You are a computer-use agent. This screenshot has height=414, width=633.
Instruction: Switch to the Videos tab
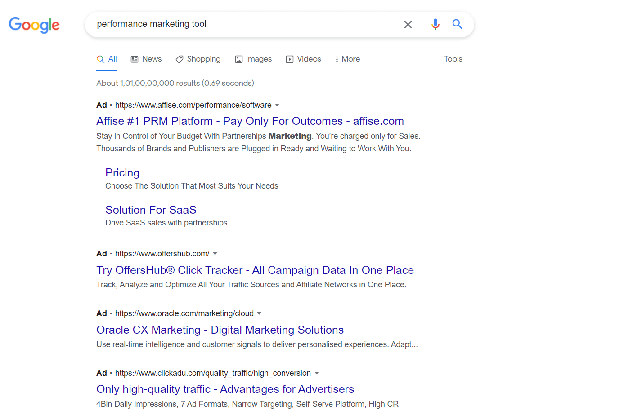coord(304,59)
